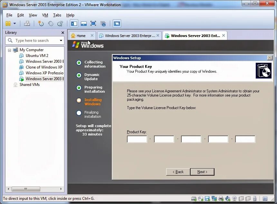Image resolution: width=277 pixels, height=204 pixels.
Task: Click the library horizontal scrollbar thumb
Action: point(26,189)
